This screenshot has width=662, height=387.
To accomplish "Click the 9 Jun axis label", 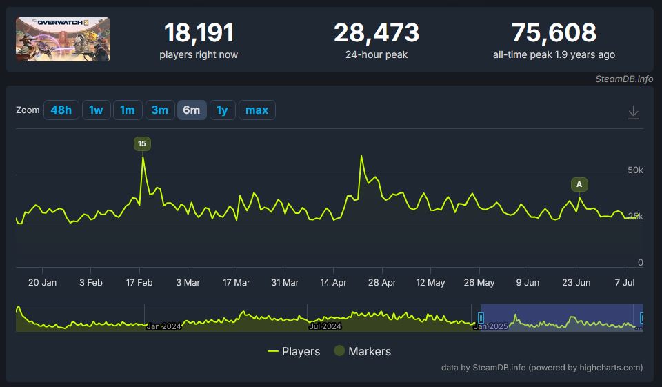I will (x=528, y=283).
